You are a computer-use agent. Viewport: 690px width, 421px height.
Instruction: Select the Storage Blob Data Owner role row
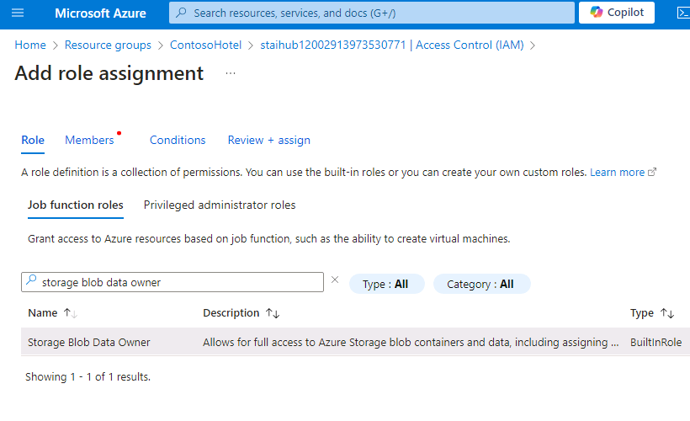pos(356,342)
